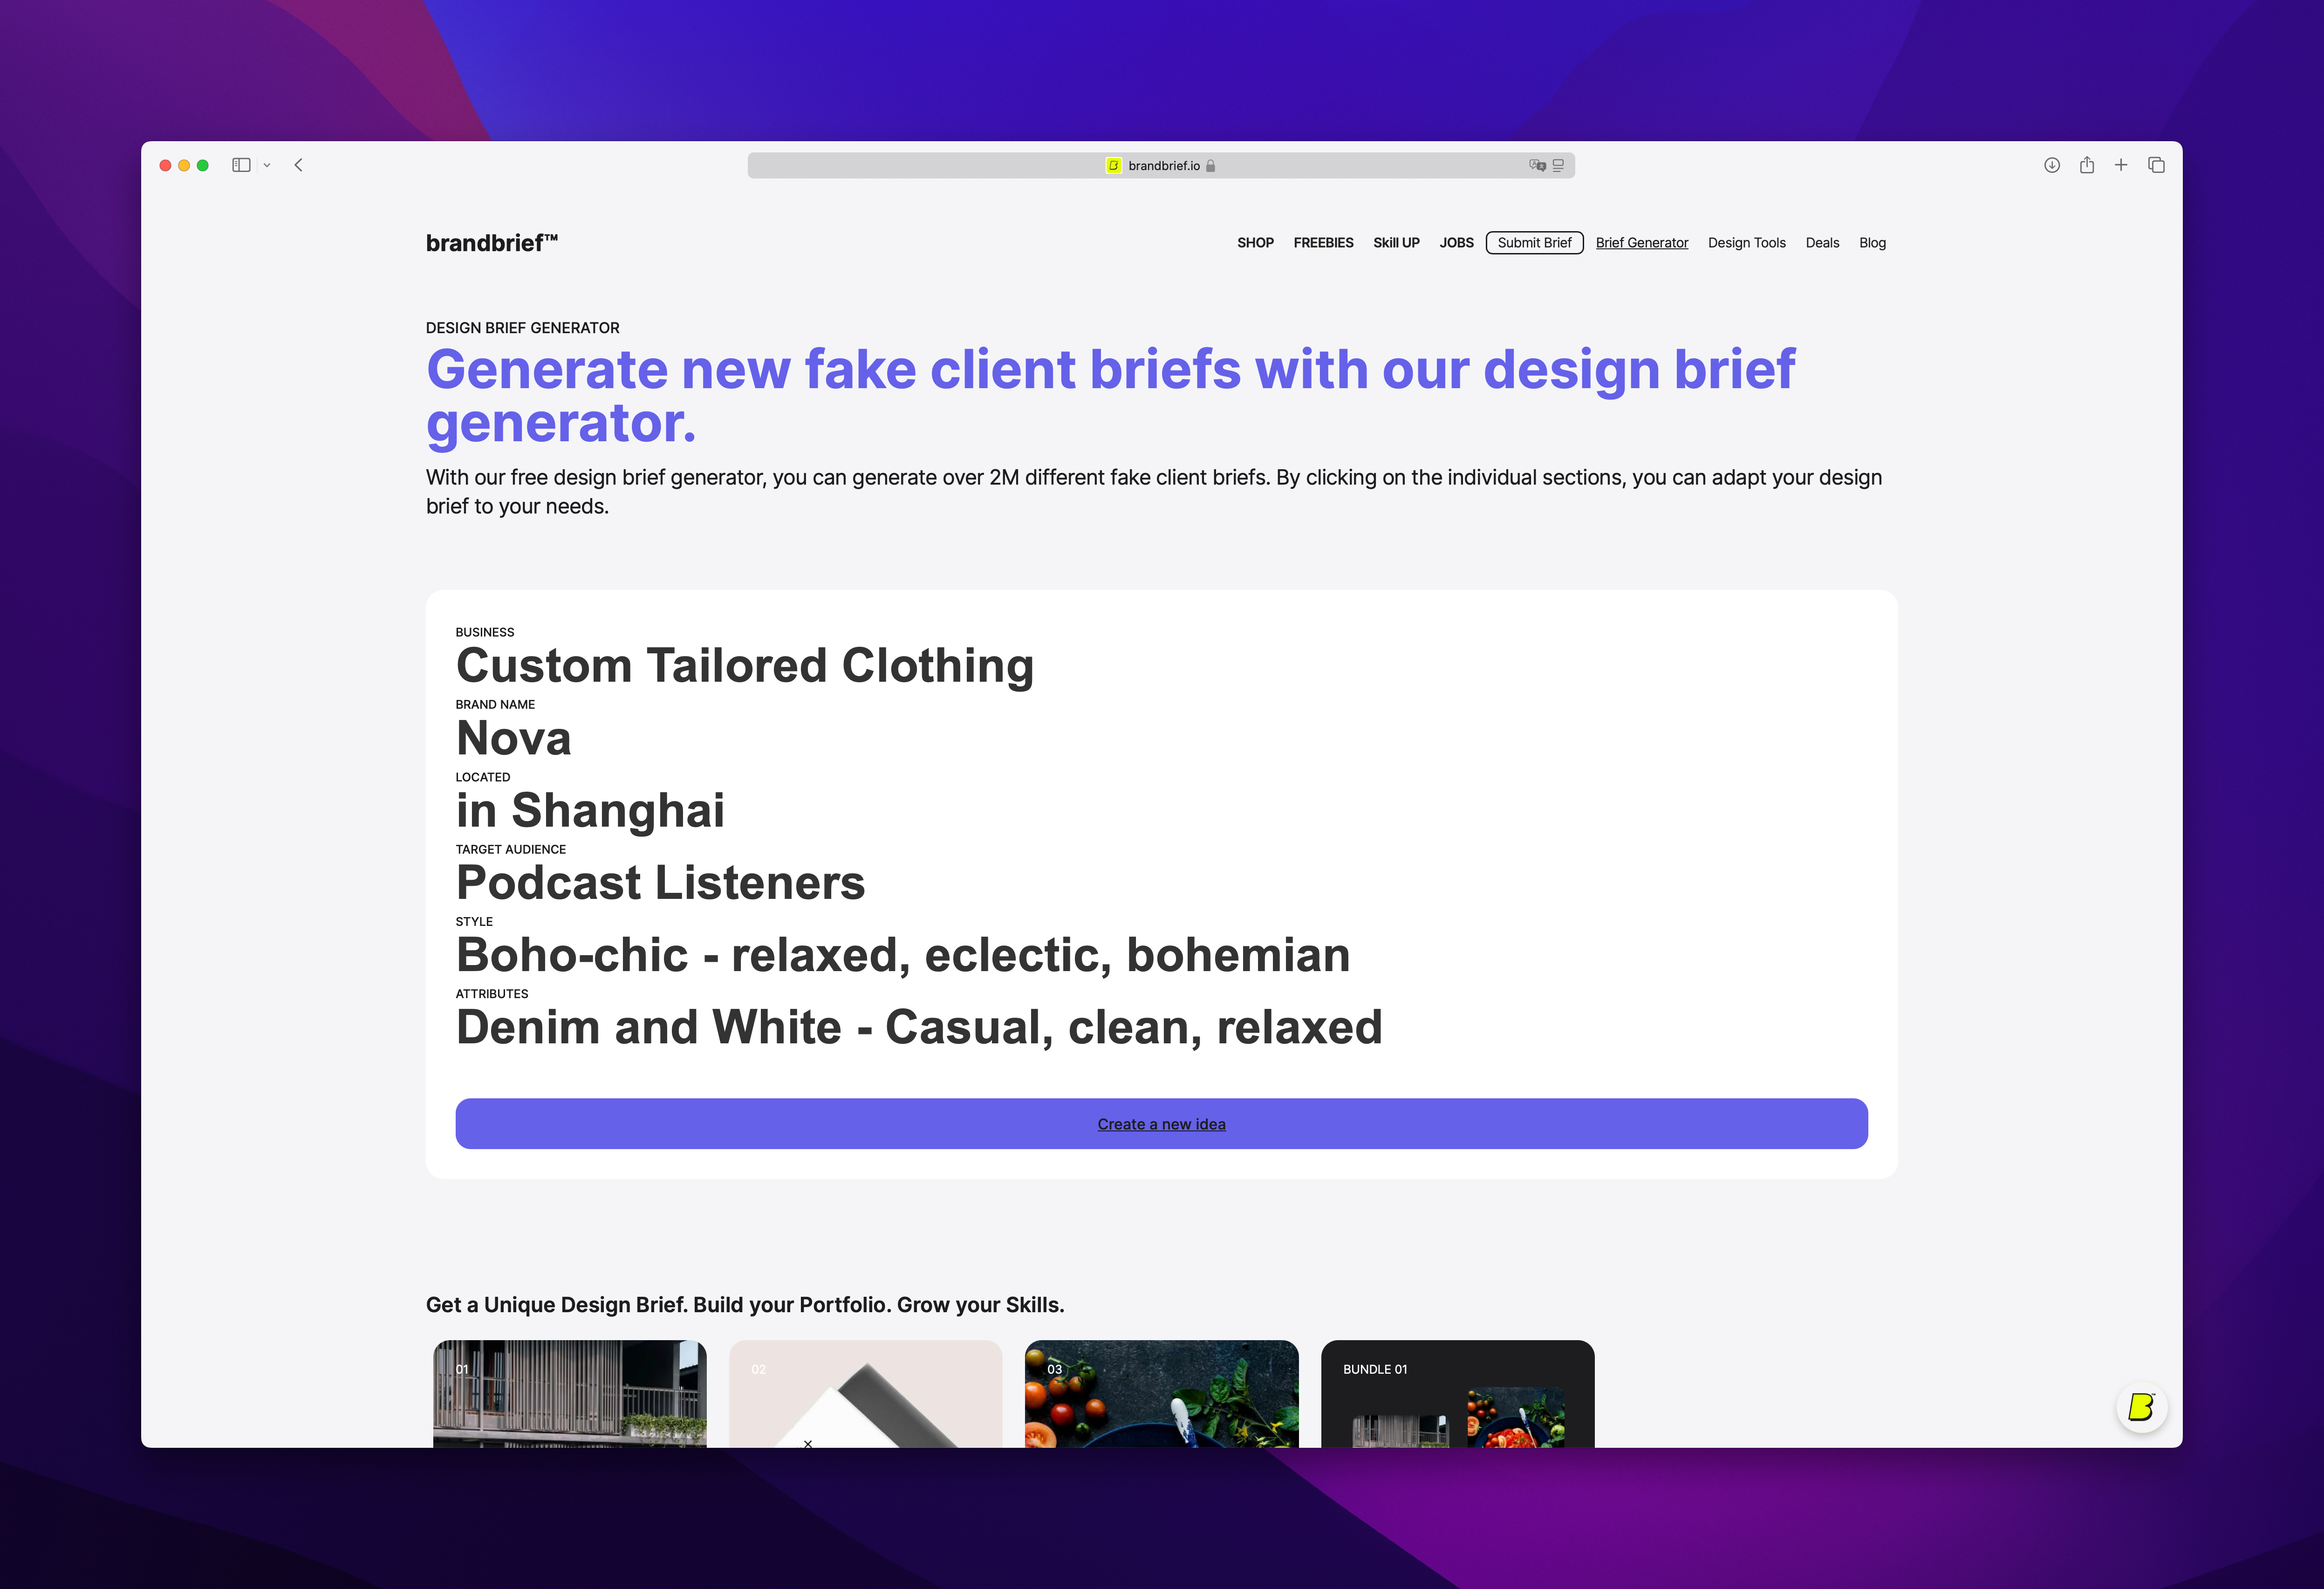Open the Reader view icon

(x=1558, y=166)
